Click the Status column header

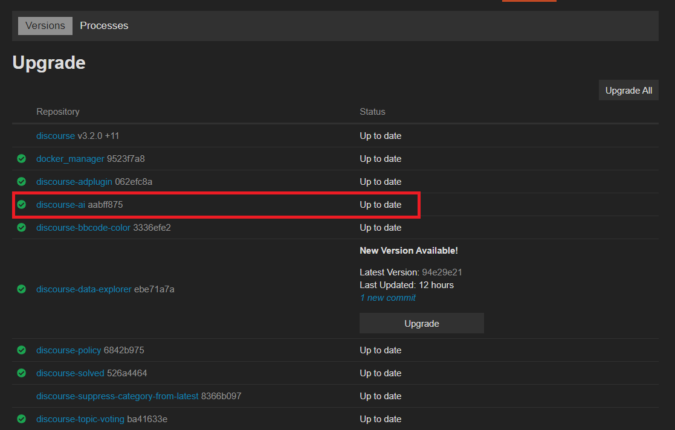point(372,112)
